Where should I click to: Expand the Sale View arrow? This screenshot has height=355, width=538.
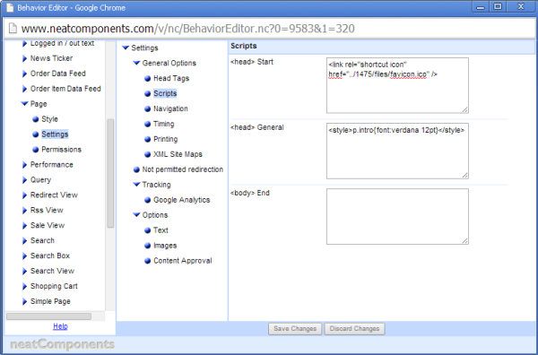tap(24, 225)
